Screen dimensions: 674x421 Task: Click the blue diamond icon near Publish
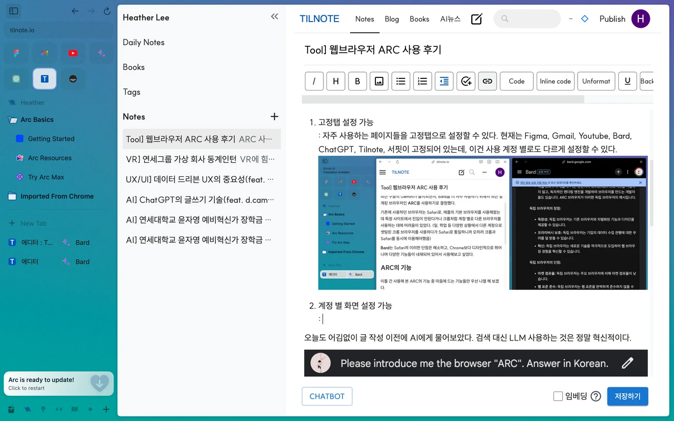click(584, 19)
